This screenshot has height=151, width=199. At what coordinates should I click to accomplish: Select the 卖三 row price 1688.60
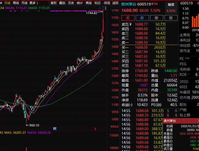point(141,33)
